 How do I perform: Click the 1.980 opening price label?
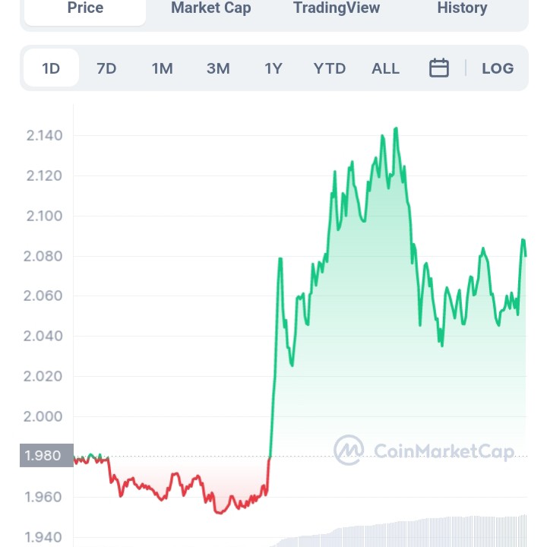coord(46,455)
